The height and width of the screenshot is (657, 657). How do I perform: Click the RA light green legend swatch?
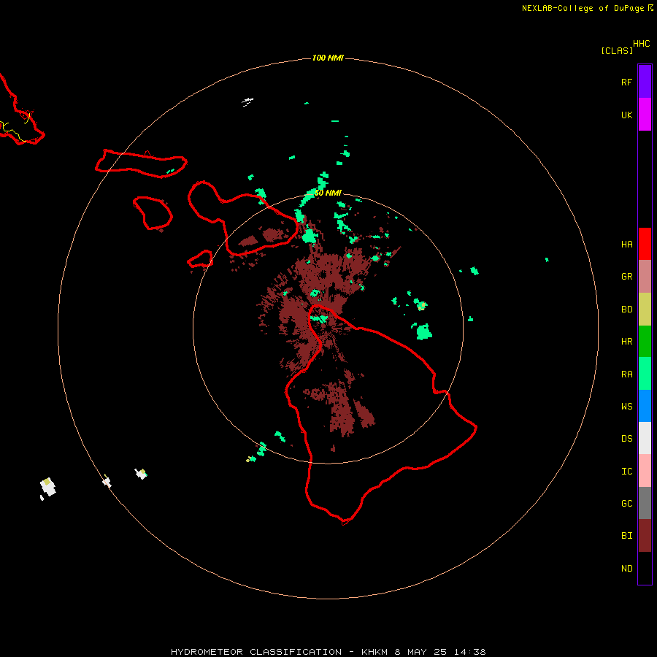tap(645, 374)
